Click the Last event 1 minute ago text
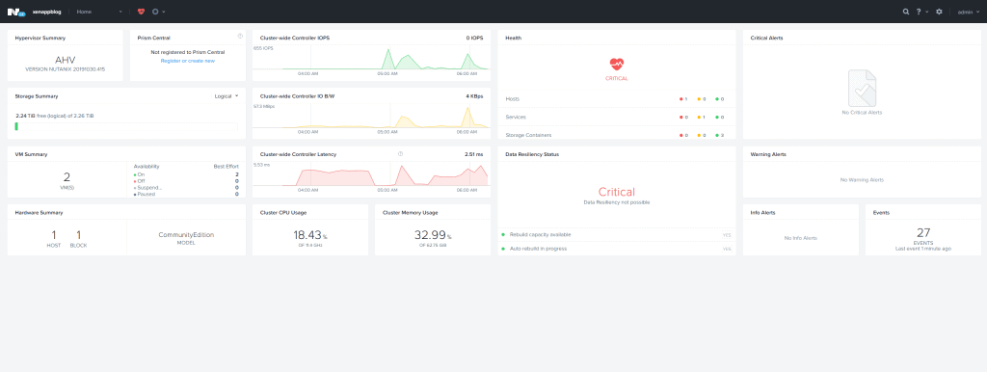987x372 pixels. pyautogui.click(x=923, y=249)
